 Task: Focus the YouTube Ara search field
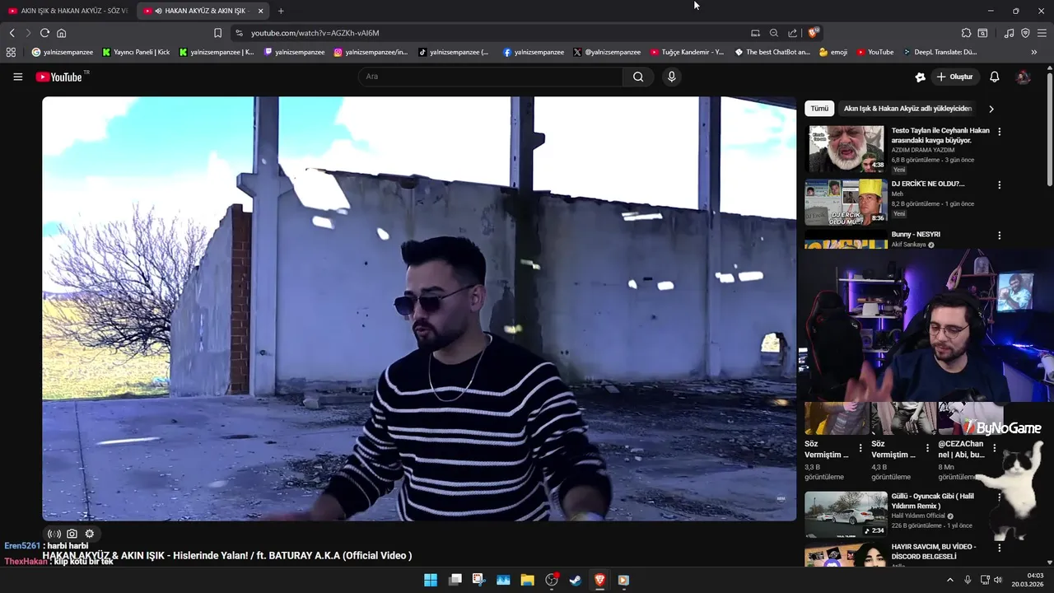491,77
